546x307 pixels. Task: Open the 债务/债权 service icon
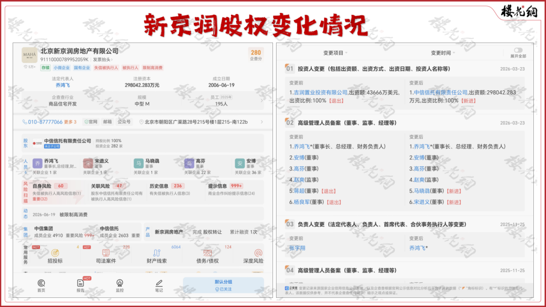pos(208,256)
